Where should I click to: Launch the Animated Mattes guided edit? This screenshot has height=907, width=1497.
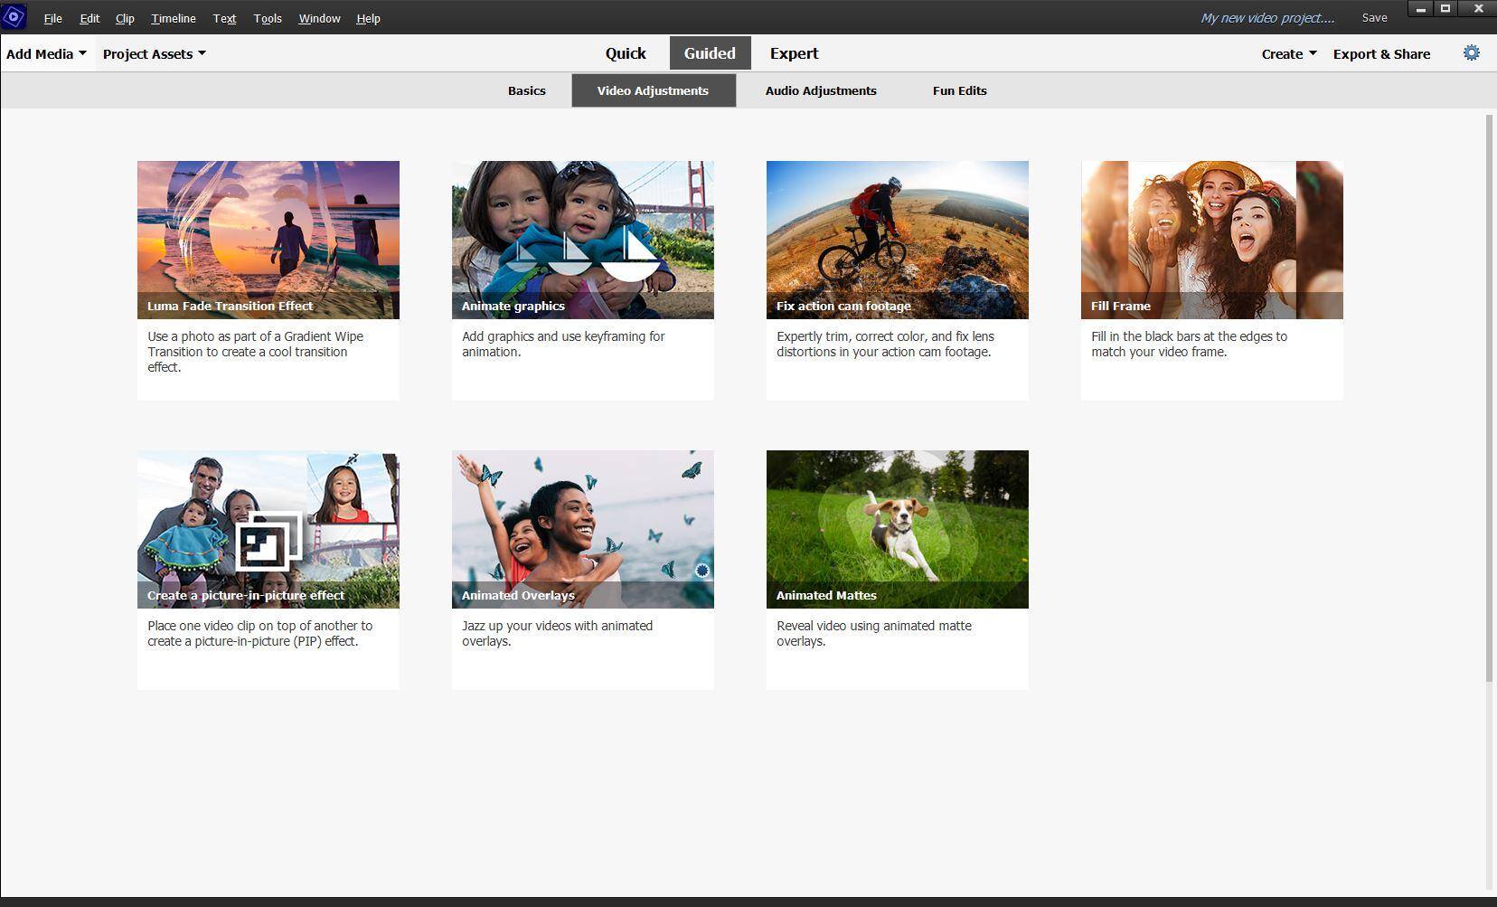[897, 530]
